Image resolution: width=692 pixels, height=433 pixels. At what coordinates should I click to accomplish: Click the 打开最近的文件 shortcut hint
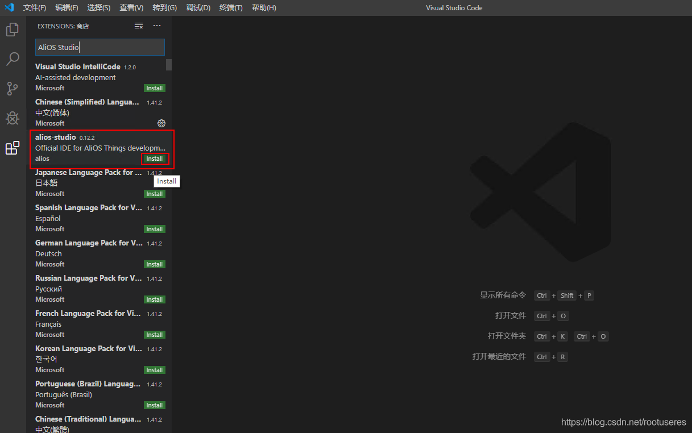click(499, 357)
